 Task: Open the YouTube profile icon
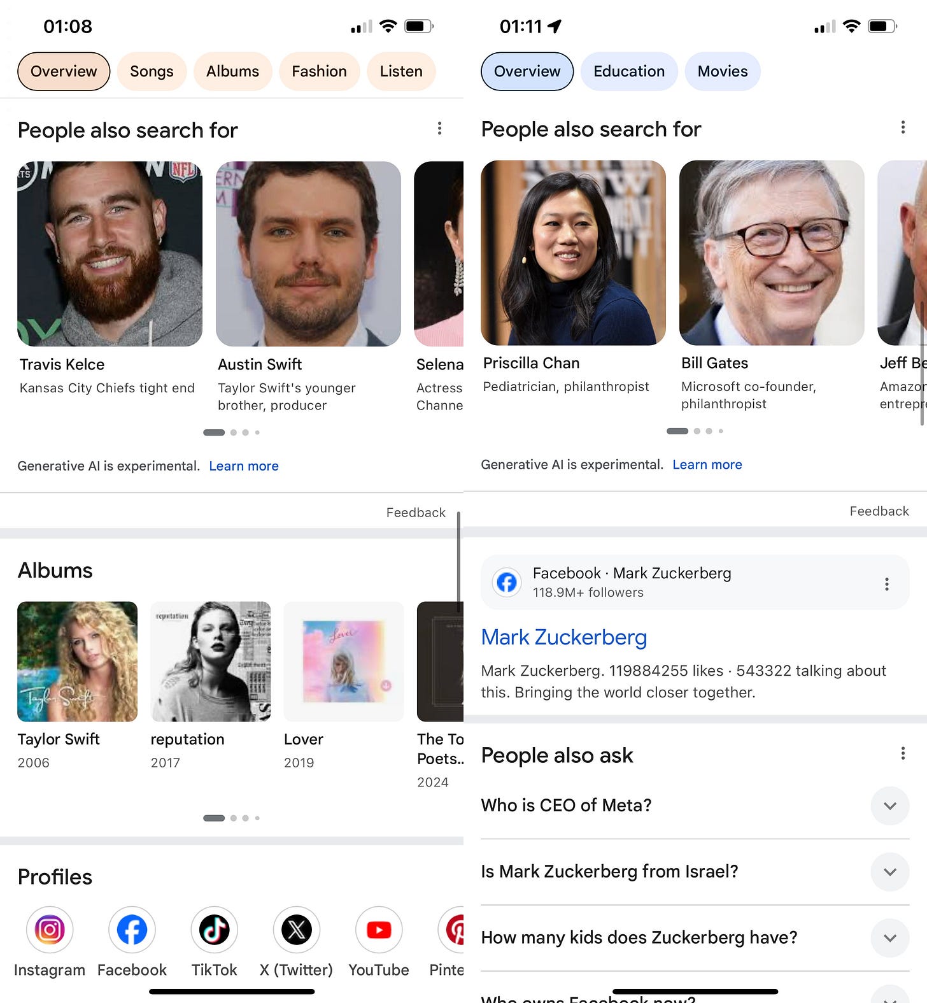(379, 930)
